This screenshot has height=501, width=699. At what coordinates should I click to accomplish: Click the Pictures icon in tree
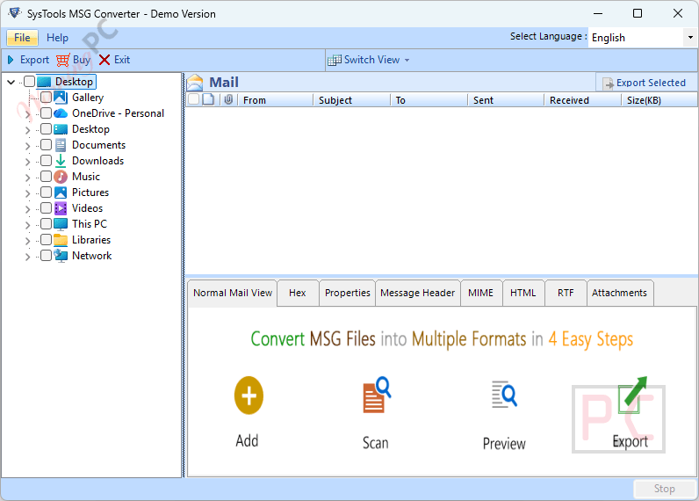tap(61, 192)
